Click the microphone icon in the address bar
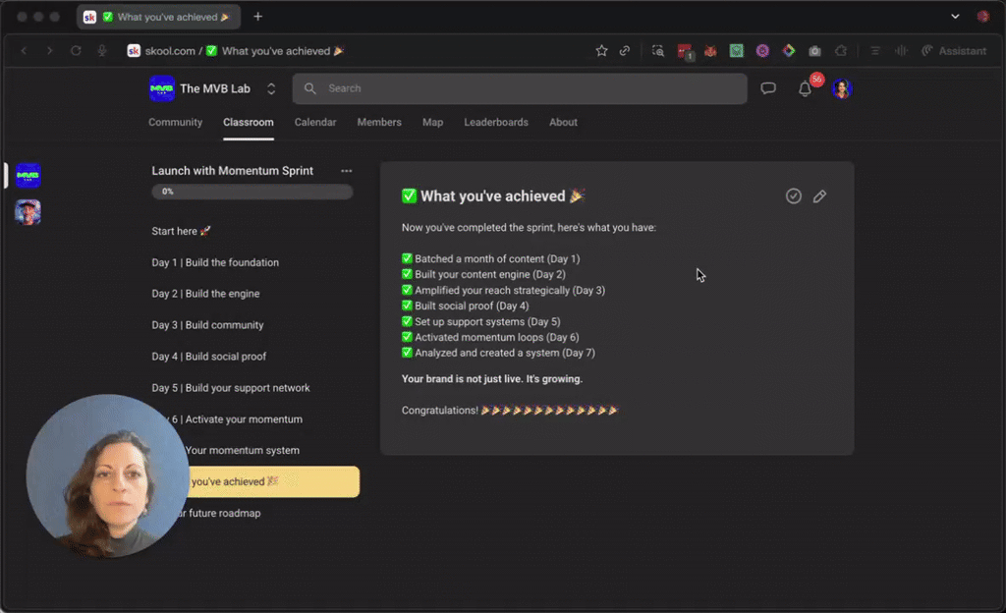 (102, 51)
